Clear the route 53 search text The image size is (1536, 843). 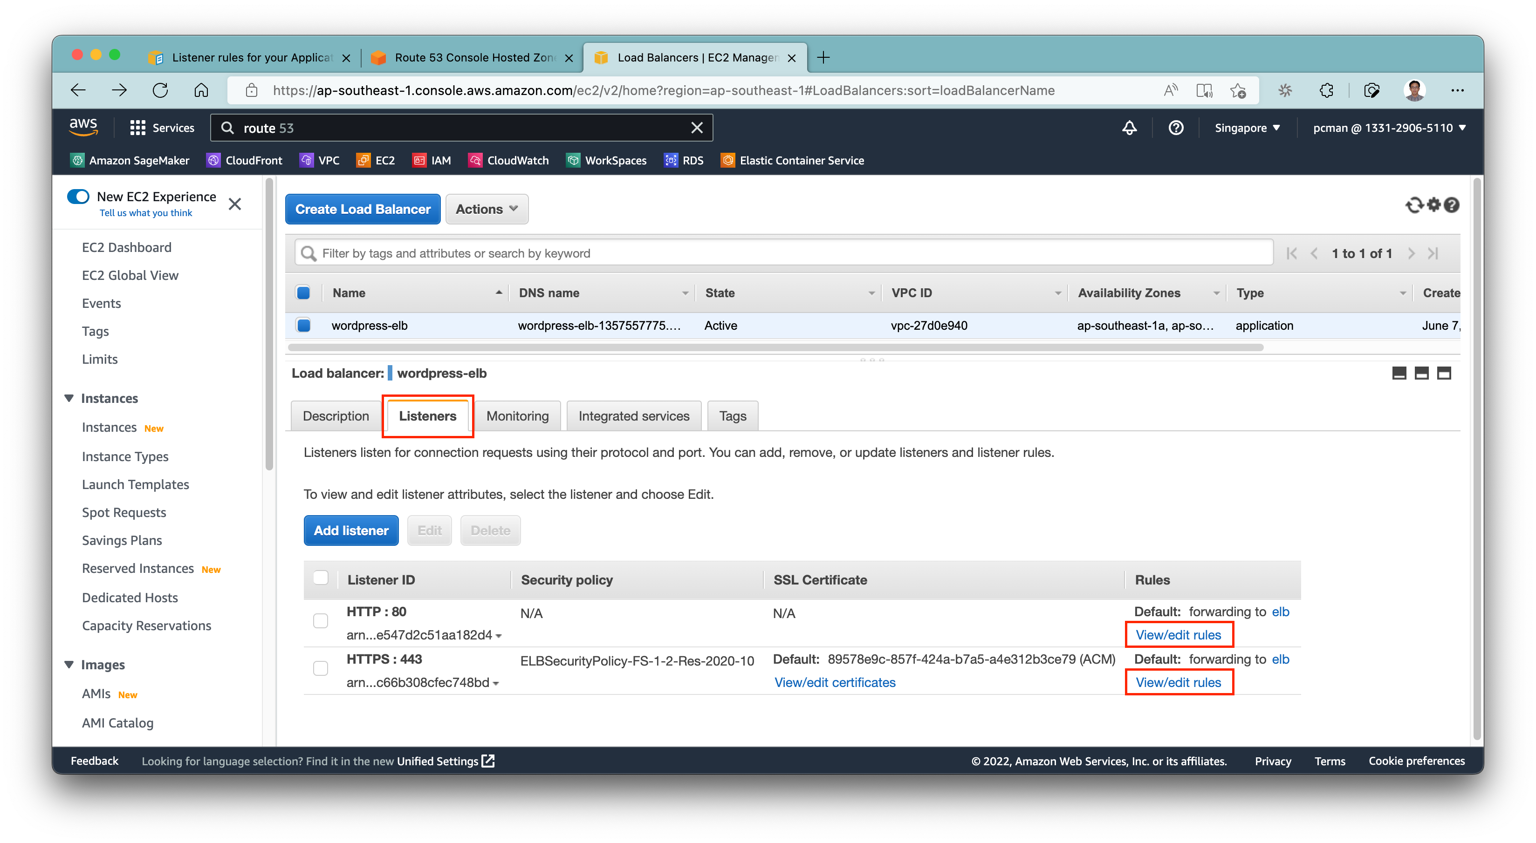point(696,128)
